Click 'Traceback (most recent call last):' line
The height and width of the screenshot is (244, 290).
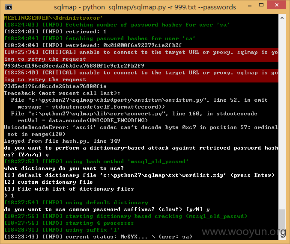[62, 93]
